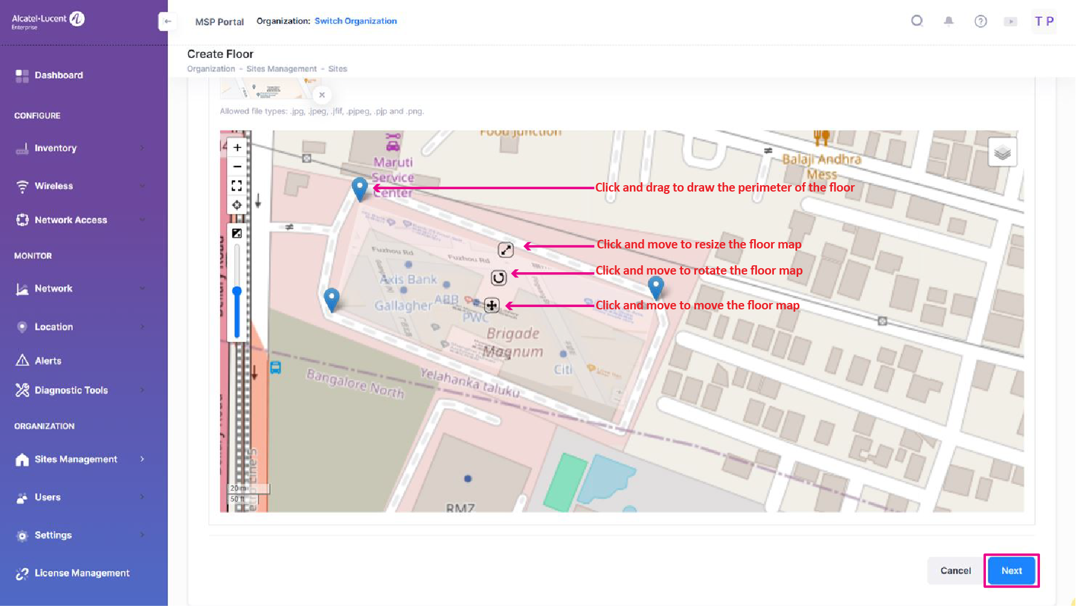Open the Alerts menu item

48,360
